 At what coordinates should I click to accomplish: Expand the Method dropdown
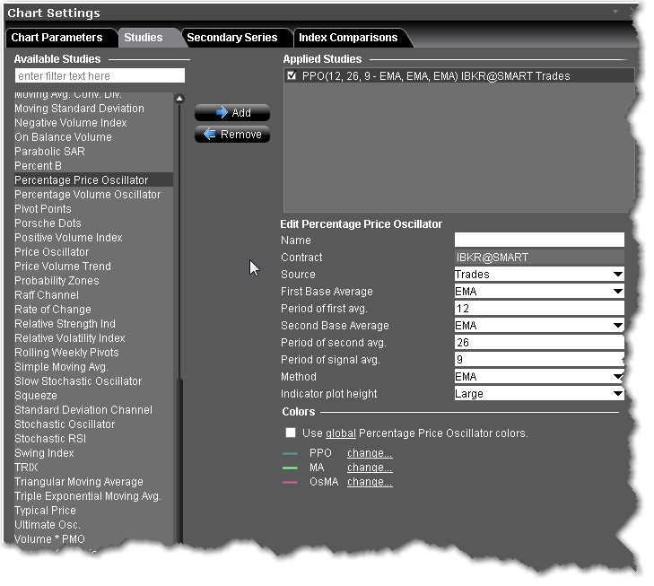click(617, 377)
